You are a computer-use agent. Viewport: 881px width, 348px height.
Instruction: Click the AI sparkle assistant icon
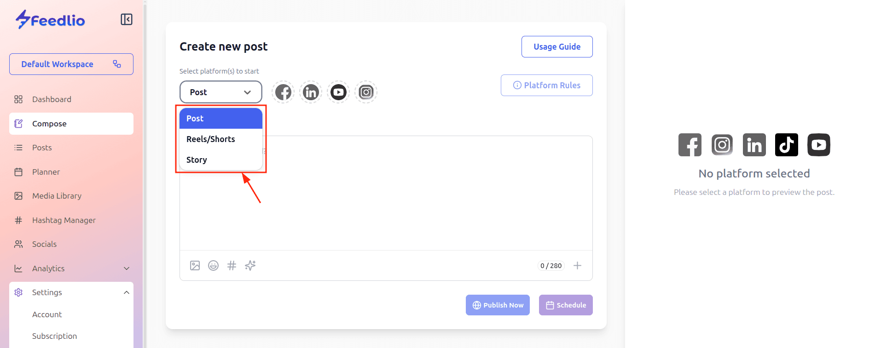click(x=250, y=265)
